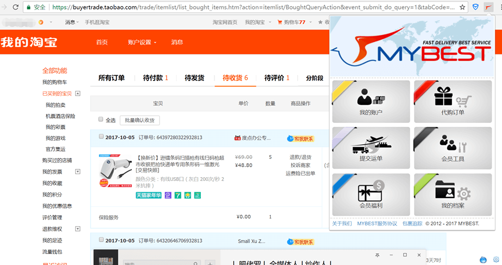This screenshot has width=502, height=265.
Task: Expand the 退款维权 section
Action: point(77,229)
